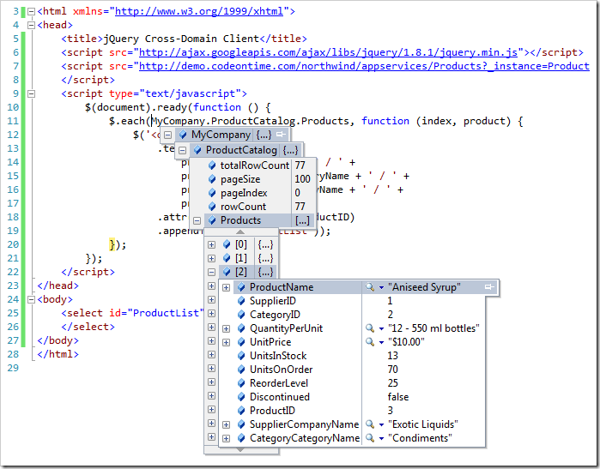Select the pageSize value 100
The height and width of the screenshot is (469, 600).
(302, 179)
